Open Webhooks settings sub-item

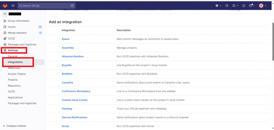(14, 68)
